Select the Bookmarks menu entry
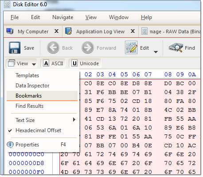The height and width of the screenshot is (177, 203). point(42,96)
